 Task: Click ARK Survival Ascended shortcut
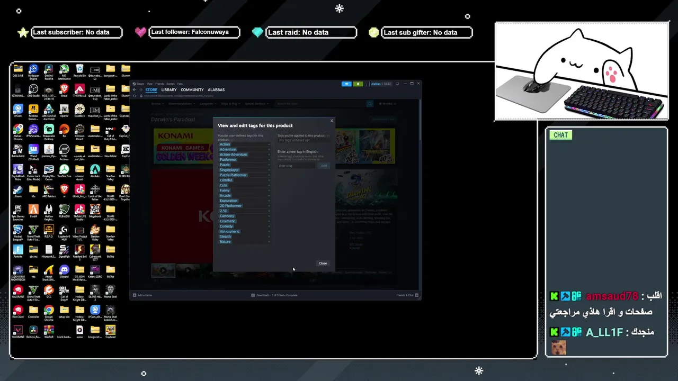click(x=49, y=112)
